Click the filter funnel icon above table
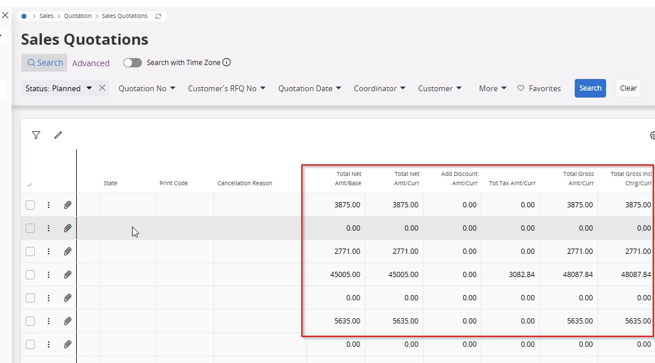The width and height of the screenshot is (655, 363). pyautogui.click(x=36, y=135)
